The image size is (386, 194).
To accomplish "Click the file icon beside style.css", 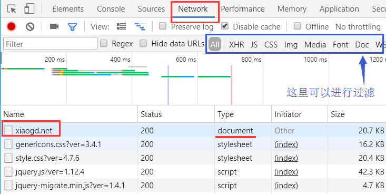I will point(9,158).
